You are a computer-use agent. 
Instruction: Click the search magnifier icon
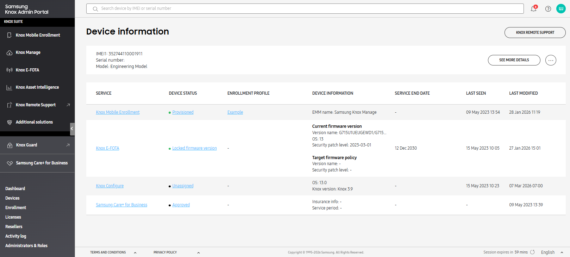[95, 9]
